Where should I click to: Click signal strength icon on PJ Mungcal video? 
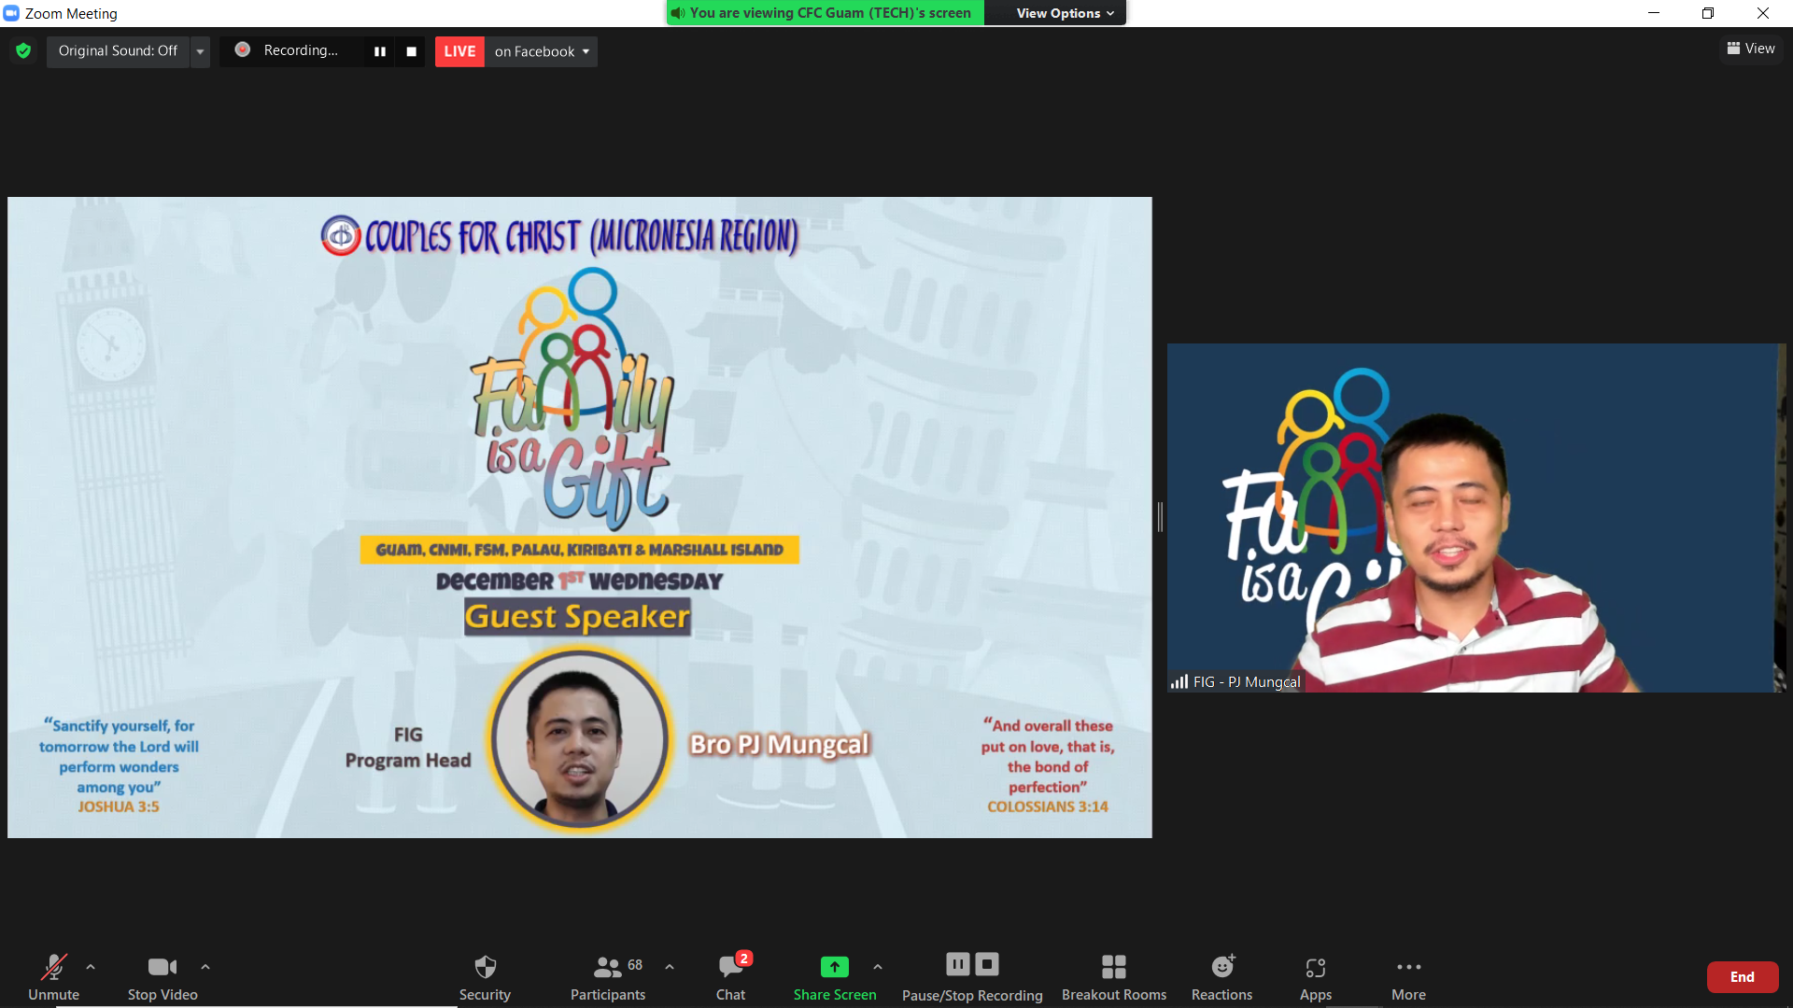pyautogui.click(x=1179, y=682)
